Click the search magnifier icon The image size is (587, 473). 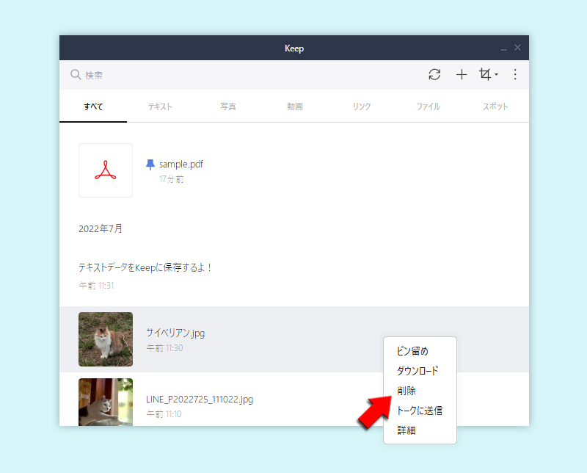pos(76,75)
